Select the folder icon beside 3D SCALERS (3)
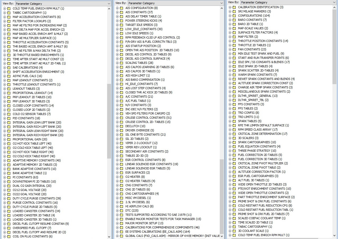Image resolution: width=338 pixels, height=239 pixels. pos(234,138)
